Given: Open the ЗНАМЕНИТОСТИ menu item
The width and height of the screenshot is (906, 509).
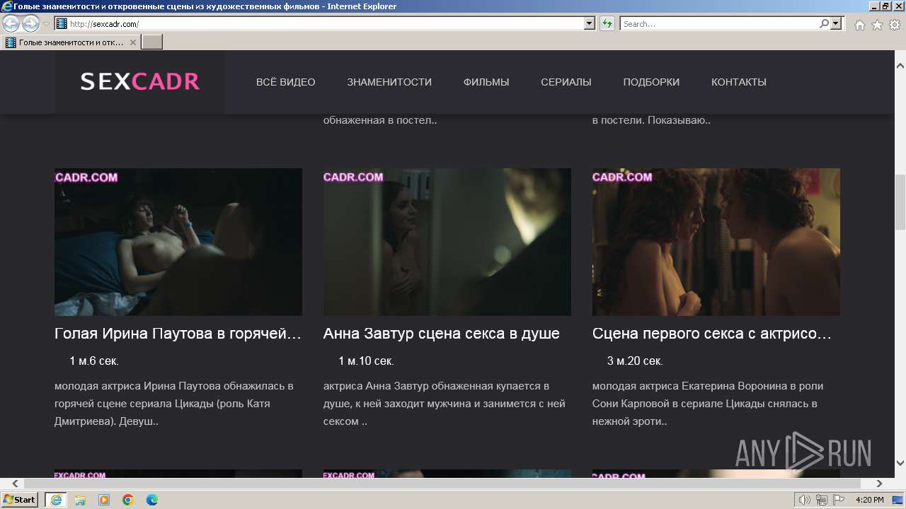Looking at the screenshot, I should click(x=389, y=82).
